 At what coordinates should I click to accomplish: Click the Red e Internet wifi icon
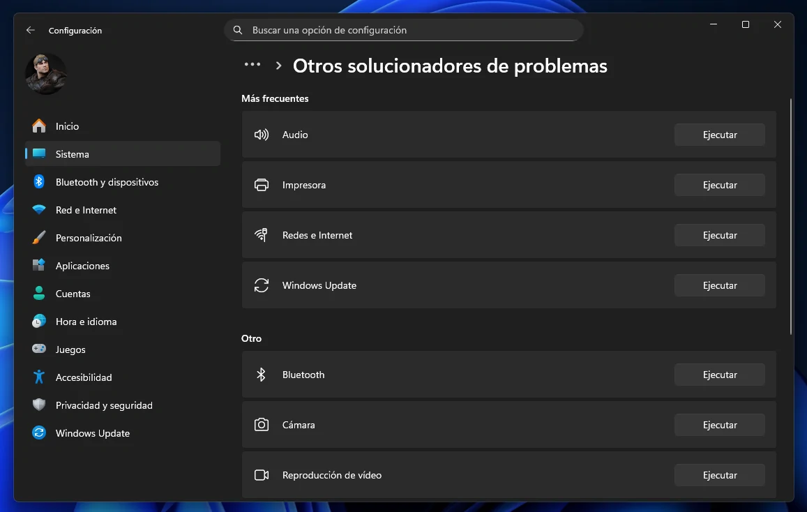39,209
